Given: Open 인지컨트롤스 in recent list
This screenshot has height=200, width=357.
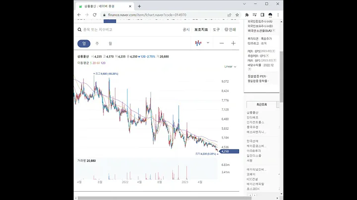Looking at the screenshot, I should (x=255, y=122).
